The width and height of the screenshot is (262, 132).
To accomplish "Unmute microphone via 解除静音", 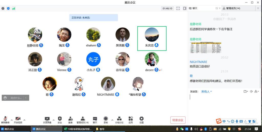I will point(5,119).
